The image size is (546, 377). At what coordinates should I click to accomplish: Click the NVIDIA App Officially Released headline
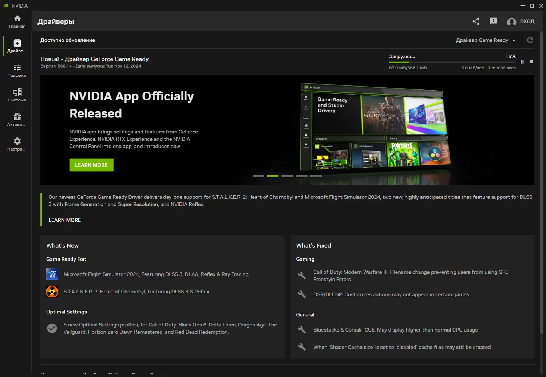click(x=132, y=105)
